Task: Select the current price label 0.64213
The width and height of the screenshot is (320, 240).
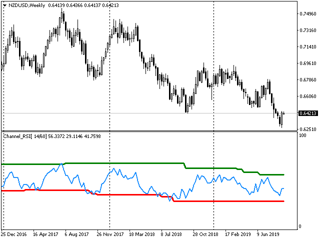Action: (308, 113)
